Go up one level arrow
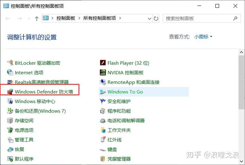Image resolution: width=245 pixels, height=165 pixels. point(37,19)
